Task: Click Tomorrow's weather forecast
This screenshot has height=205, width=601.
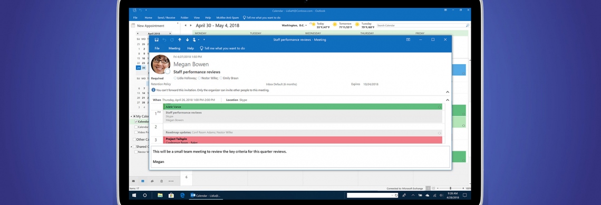Action: [x=342, y=25]
